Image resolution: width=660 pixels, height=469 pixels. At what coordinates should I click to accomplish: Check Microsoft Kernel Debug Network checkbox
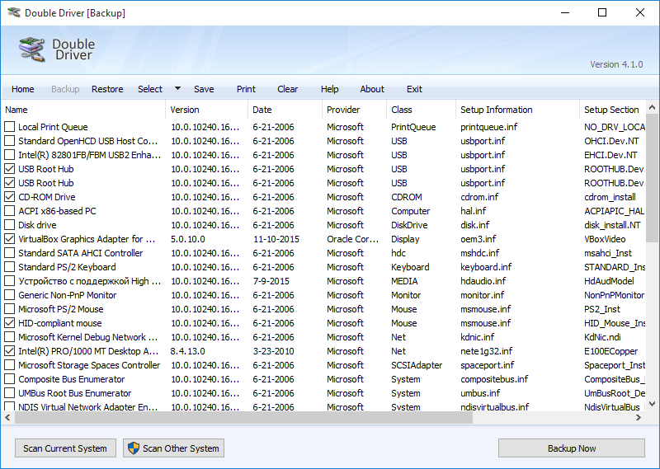pos(9,337)
